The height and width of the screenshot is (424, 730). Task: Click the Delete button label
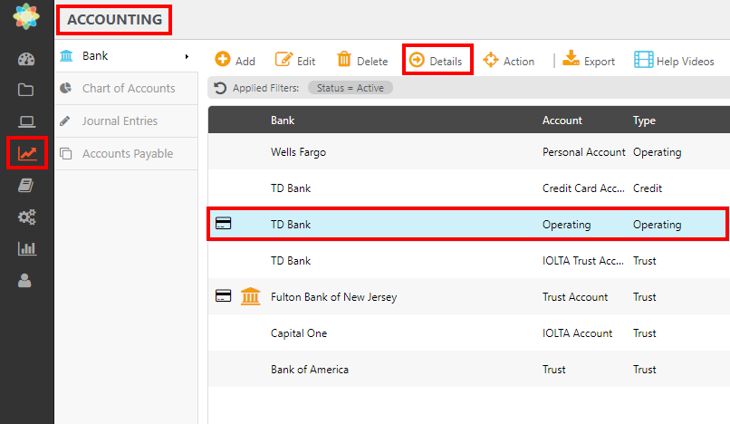372,62
